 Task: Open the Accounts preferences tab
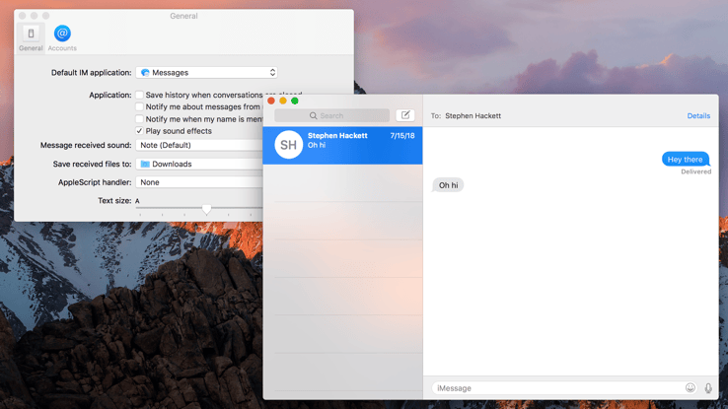click(62, 38)
